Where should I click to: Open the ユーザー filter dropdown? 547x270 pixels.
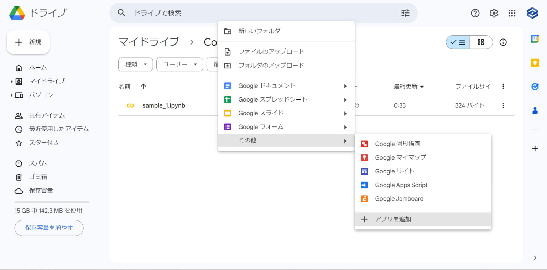(179, 64)
